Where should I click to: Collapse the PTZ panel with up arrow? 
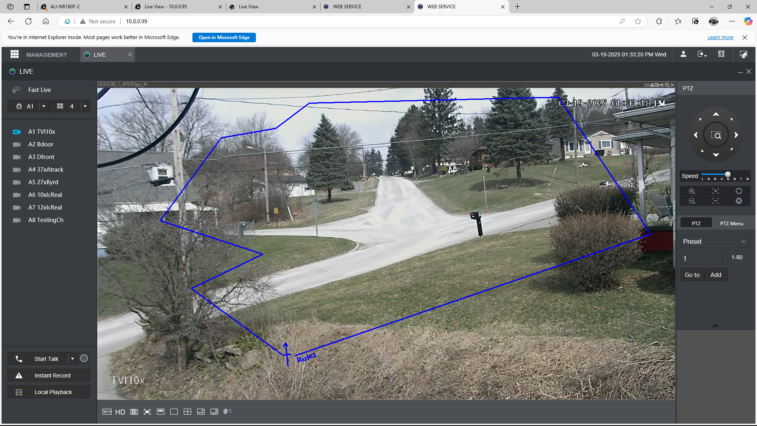(x=715, y=325)
